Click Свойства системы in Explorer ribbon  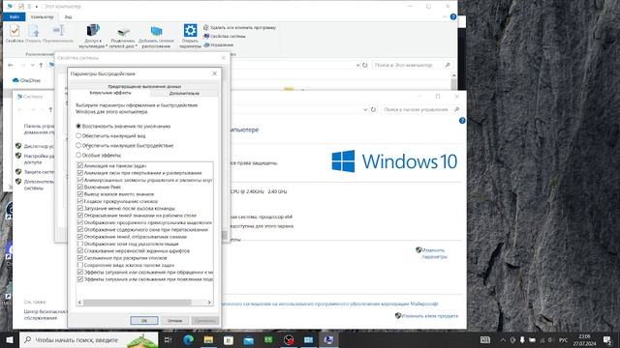tap(225, 37)
